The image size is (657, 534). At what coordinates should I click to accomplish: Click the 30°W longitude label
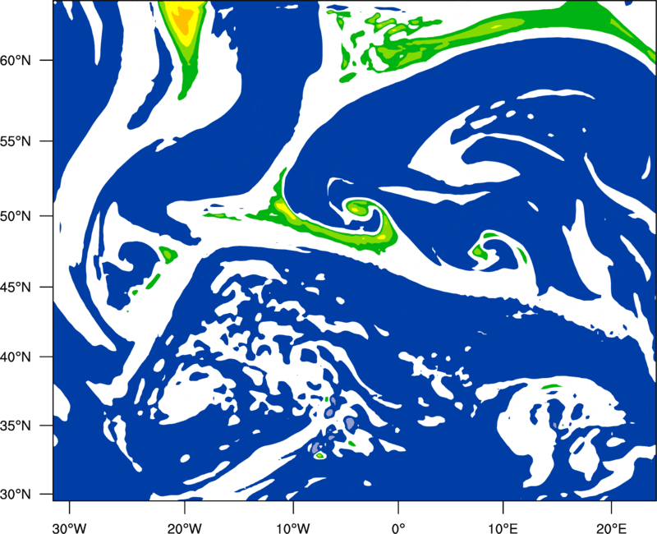tap(69, 528)
